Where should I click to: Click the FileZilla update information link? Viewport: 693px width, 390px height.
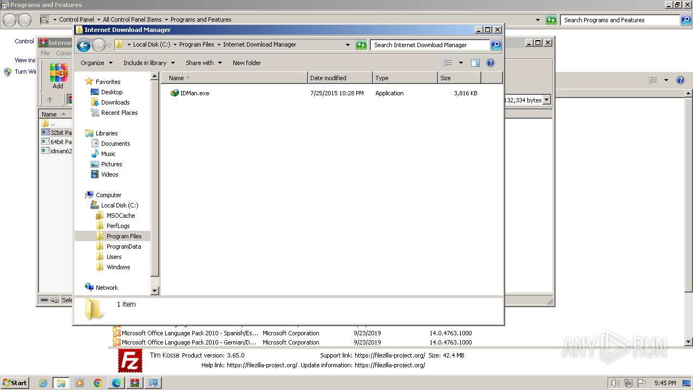tap(390, 365)
